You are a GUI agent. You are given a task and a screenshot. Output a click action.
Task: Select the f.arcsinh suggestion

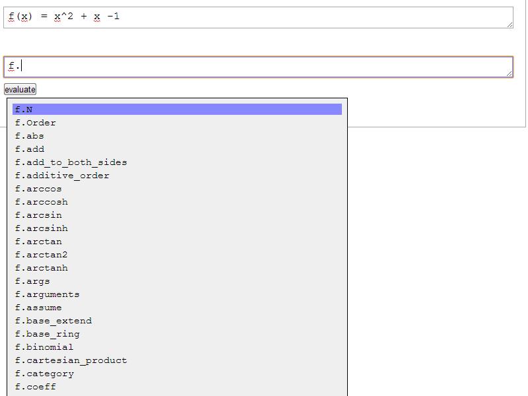point(42,228)
